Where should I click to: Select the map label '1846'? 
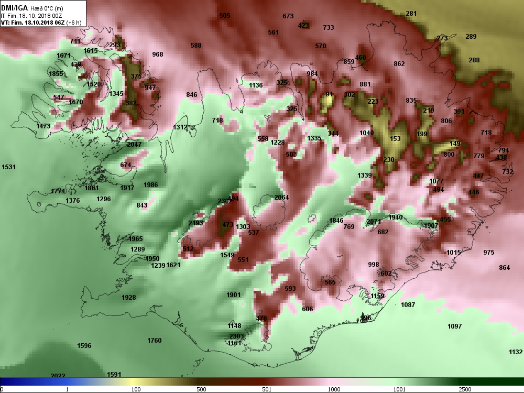pyautogui.click(x=336, y=220)
